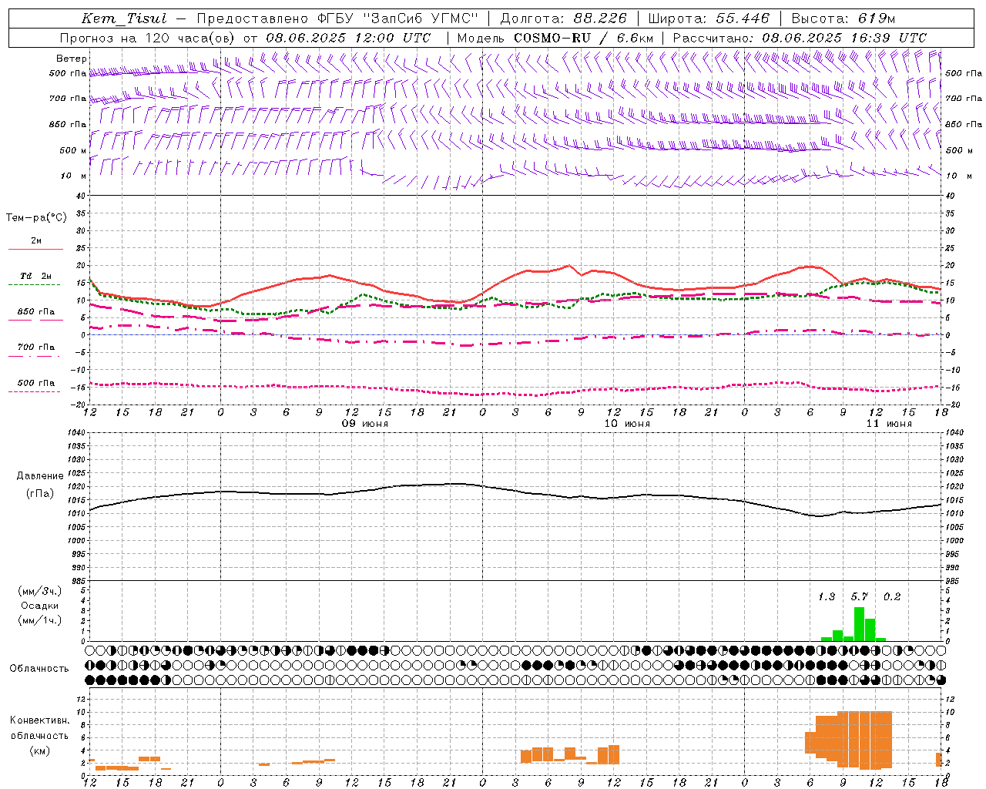Screen dimensions: 986x789
Task: Click the tallest green precipitation bar
Action: pos(859,624)
